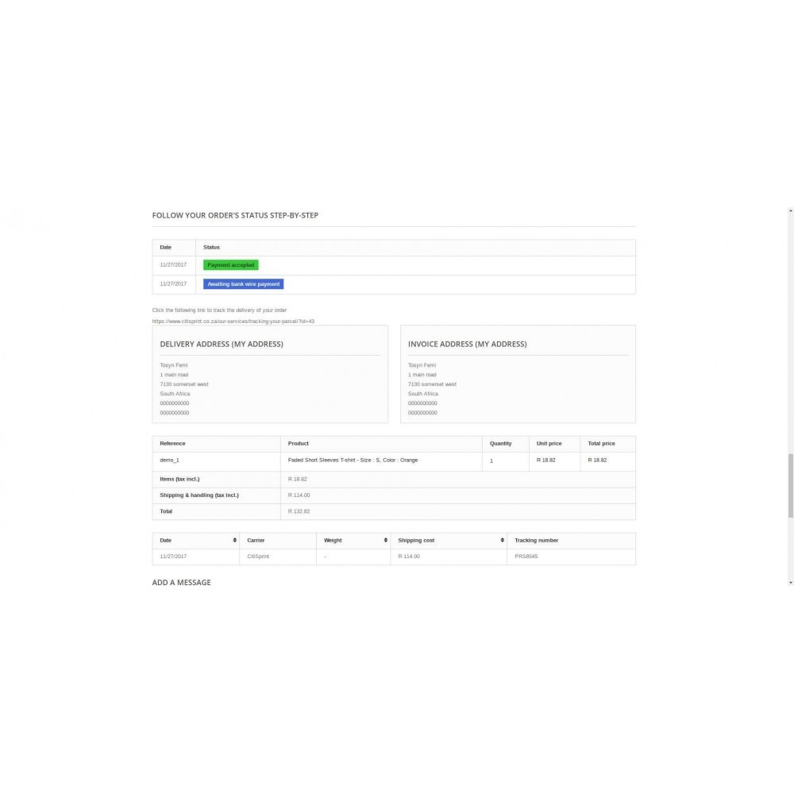The width and height of the screenshot is (794, 794).
Task: Click Awaiting bank wire row date 11/27/2017
Action: [x=173, y=284]
